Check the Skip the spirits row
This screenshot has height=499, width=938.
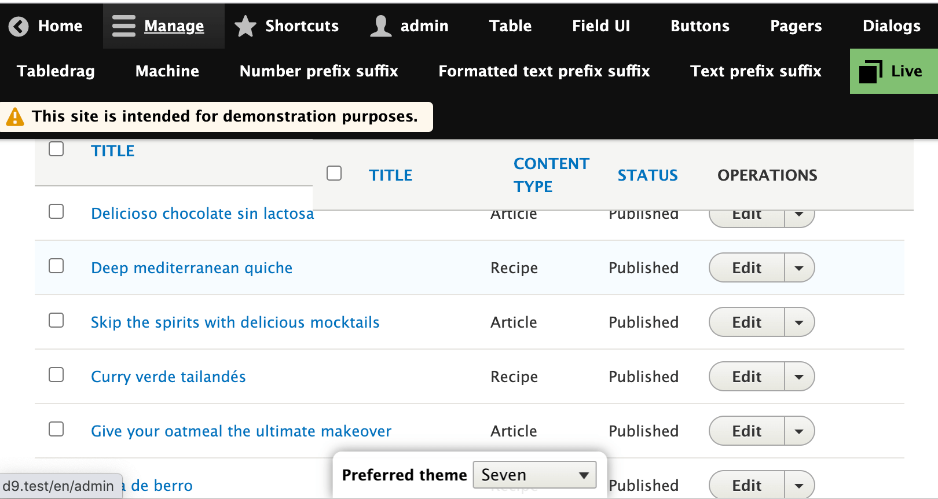pyautogui.click(x=56, y=320)
